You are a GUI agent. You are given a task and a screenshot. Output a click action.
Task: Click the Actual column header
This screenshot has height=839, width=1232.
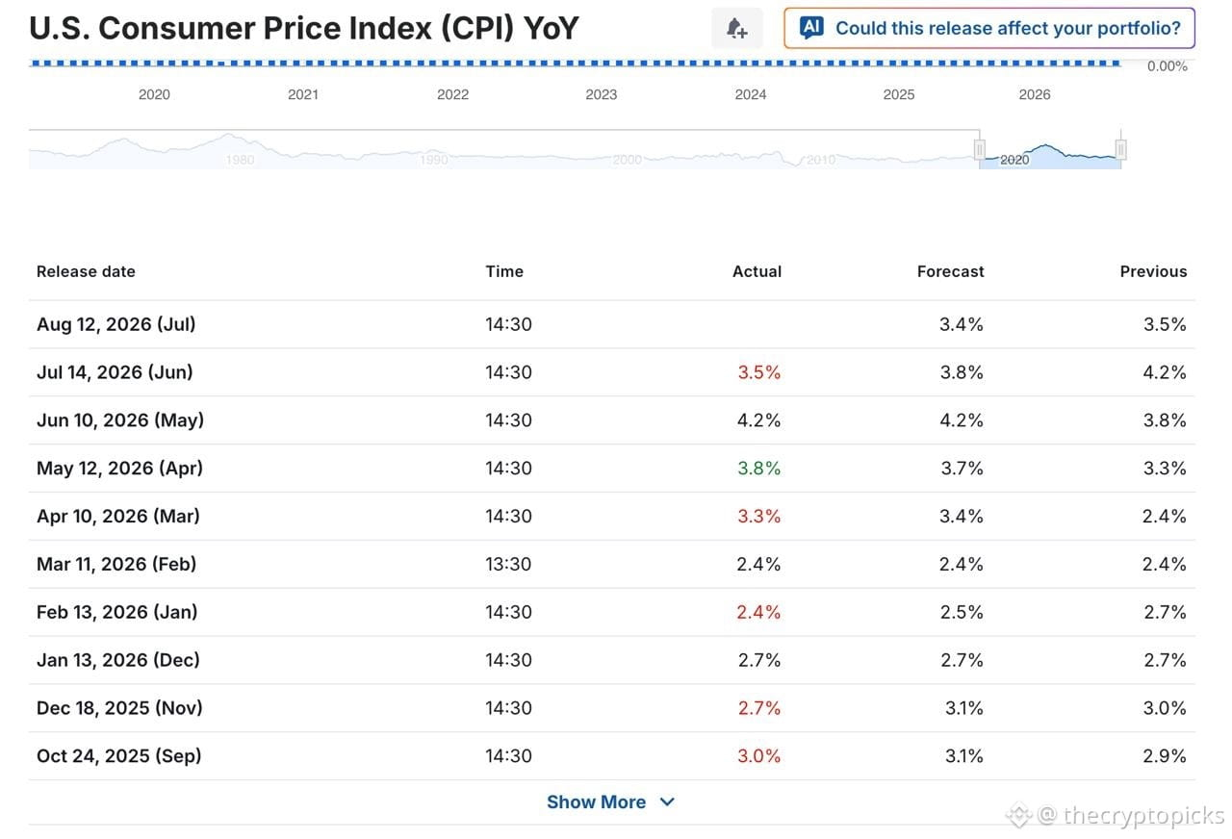(x=757, y=271)
